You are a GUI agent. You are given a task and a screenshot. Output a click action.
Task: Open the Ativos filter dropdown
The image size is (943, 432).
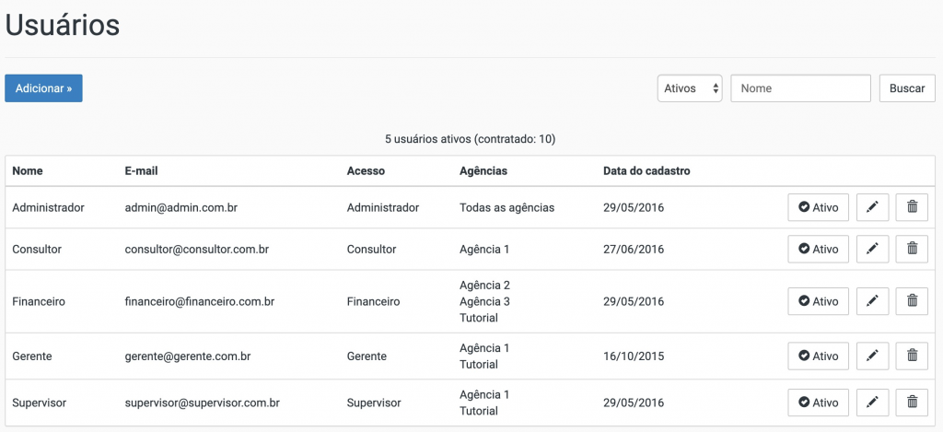pos(690,88)
